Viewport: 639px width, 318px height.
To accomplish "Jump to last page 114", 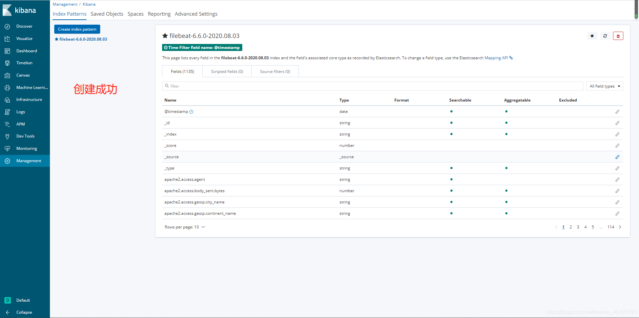I will point(611,227).
